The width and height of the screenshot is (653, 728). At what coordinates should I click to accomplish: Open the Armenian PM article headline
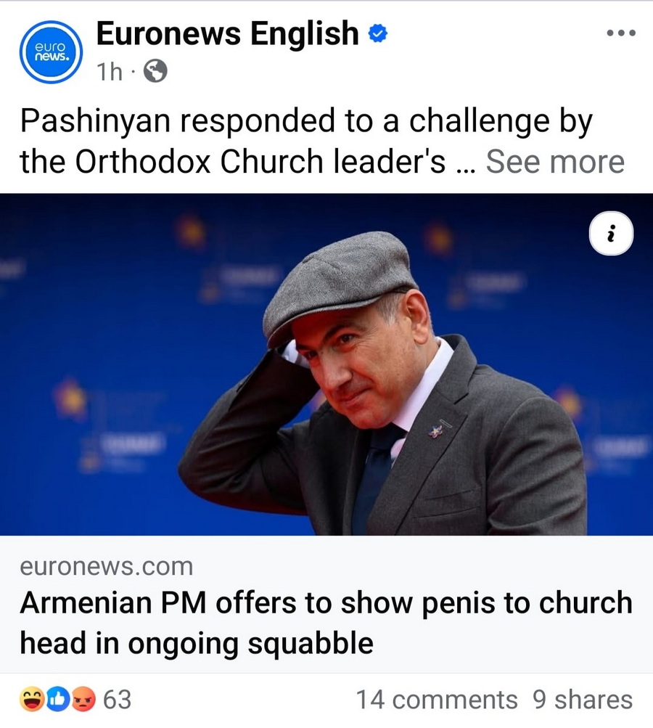click(x=326, y=622)
